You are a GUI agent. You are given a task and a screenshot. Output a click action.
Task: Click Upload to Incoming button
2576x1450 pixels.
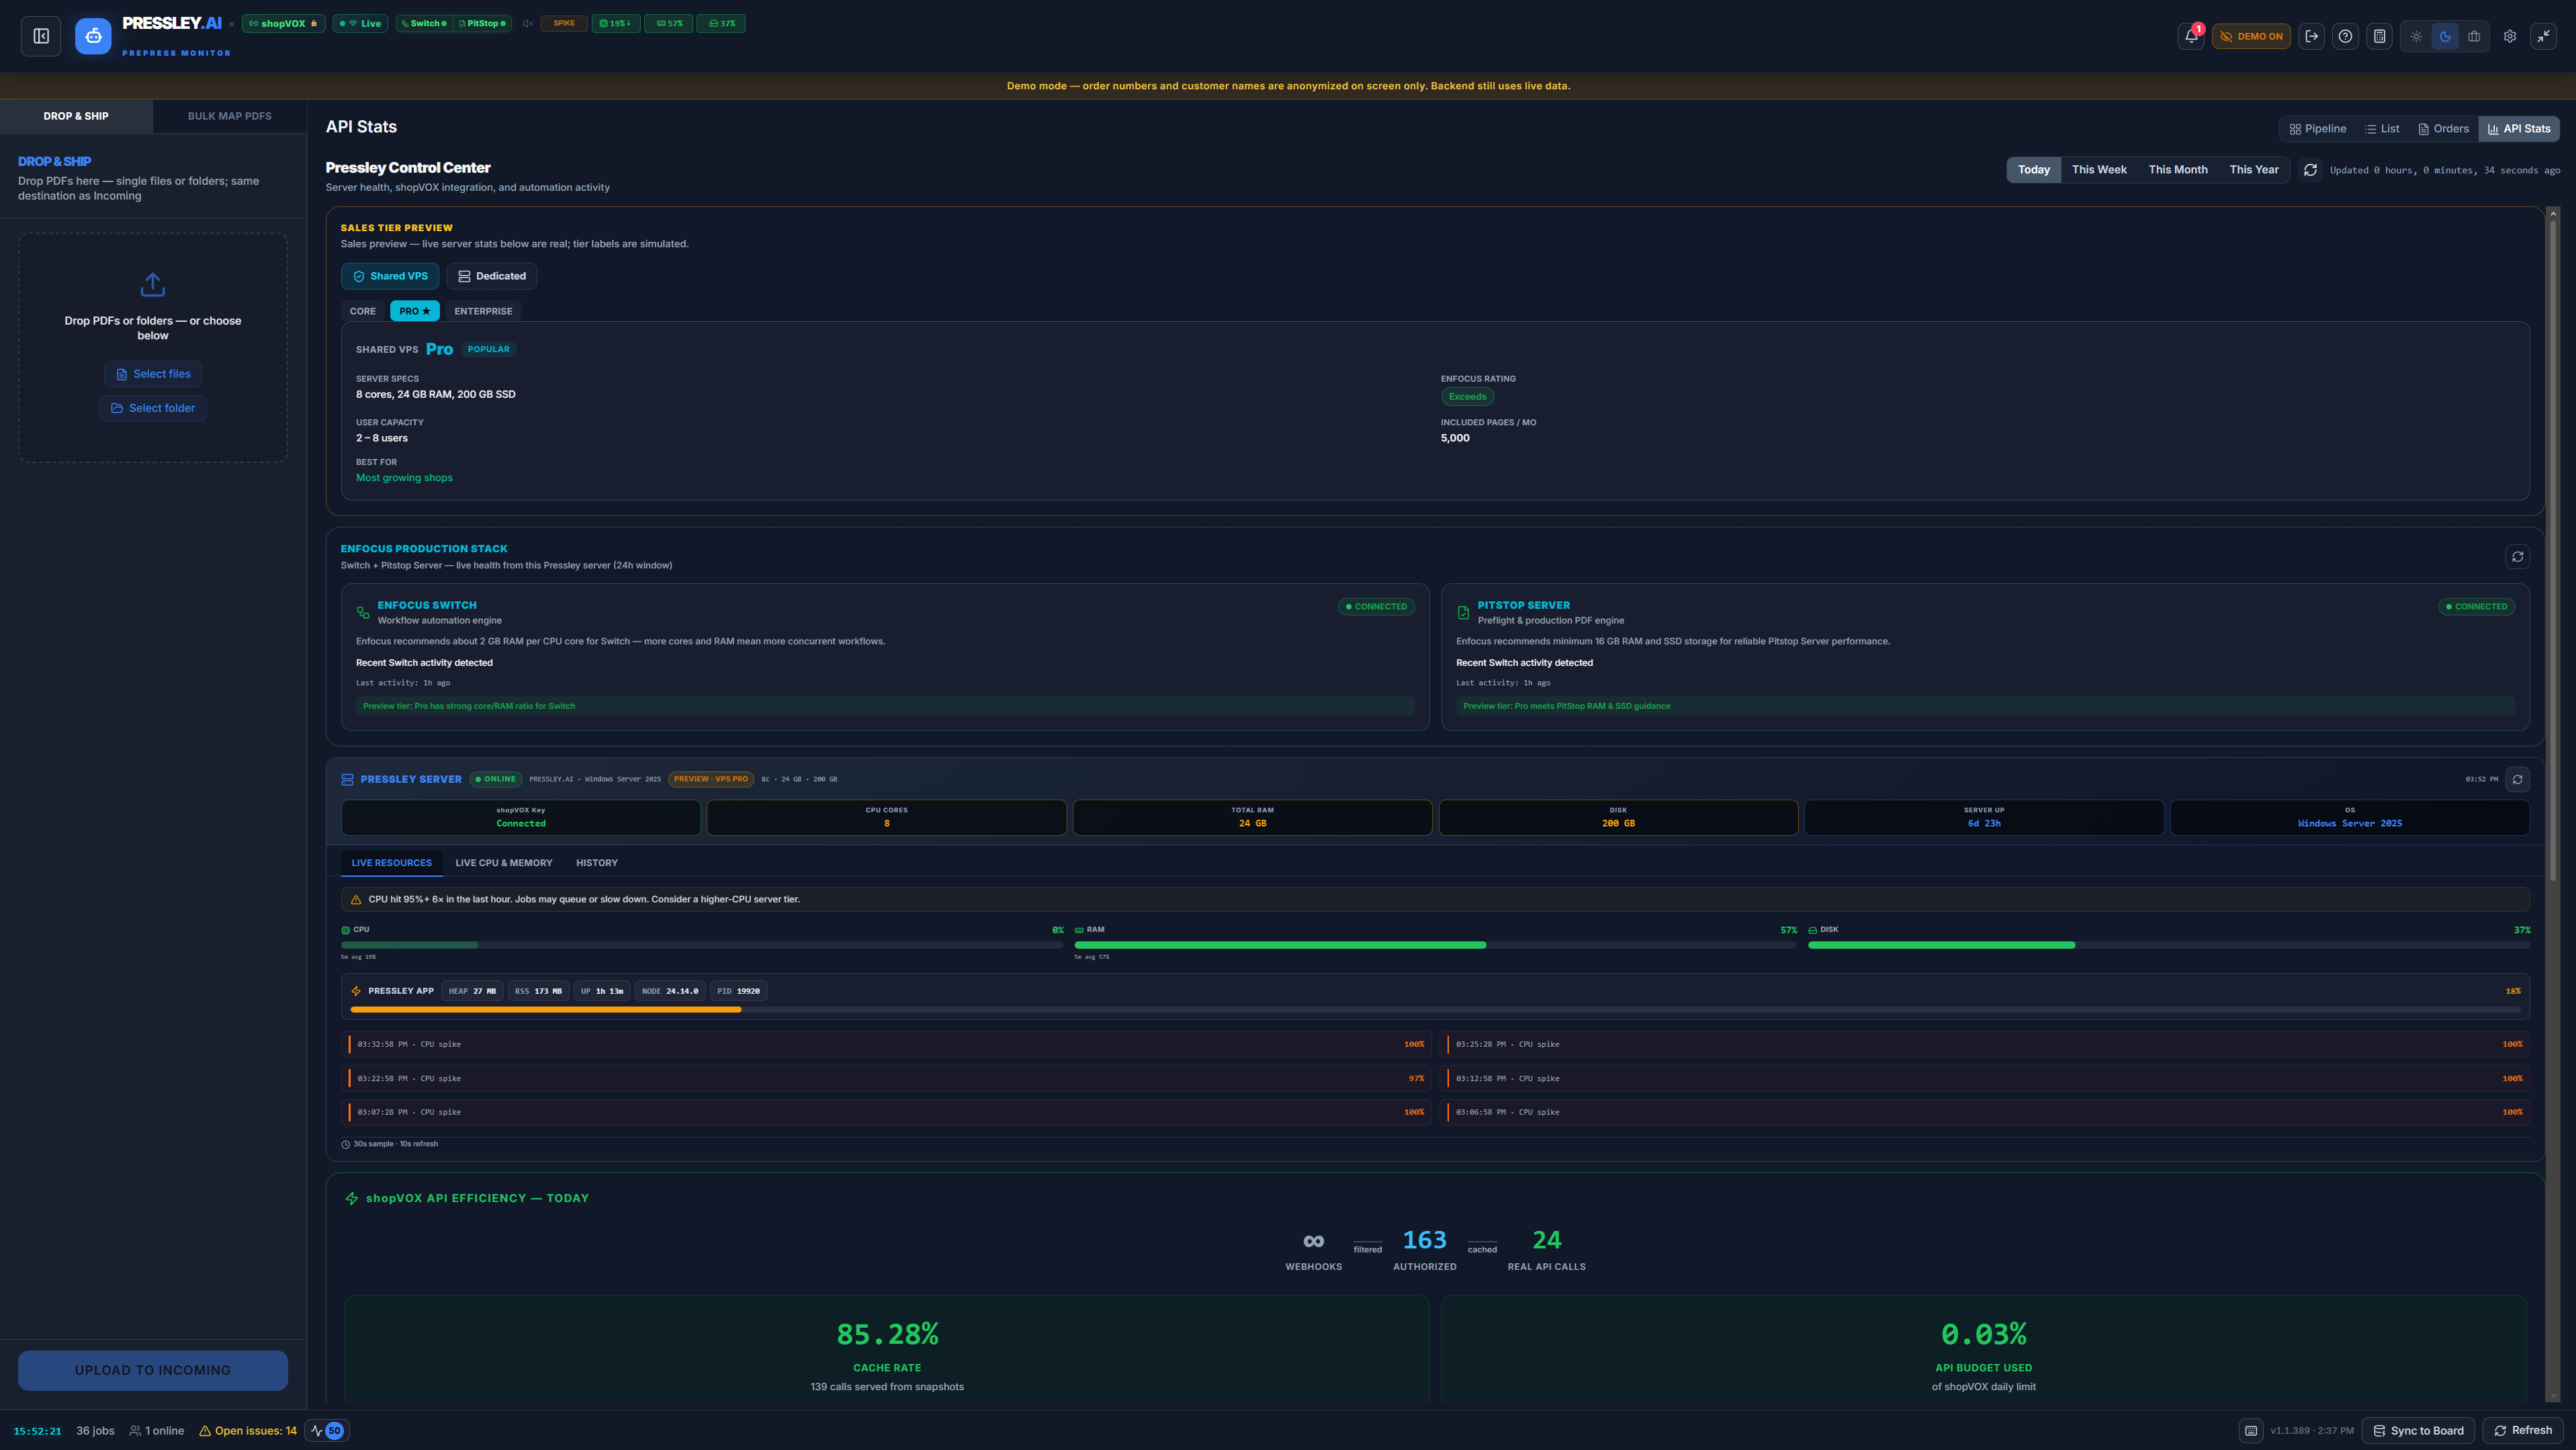(x=153, y=1370)
